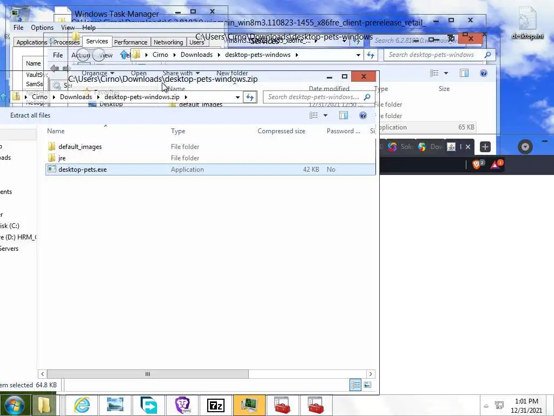Launch Internet Explorer from taskbar
Screen dimensions: 554x416
tap(82, 405)
